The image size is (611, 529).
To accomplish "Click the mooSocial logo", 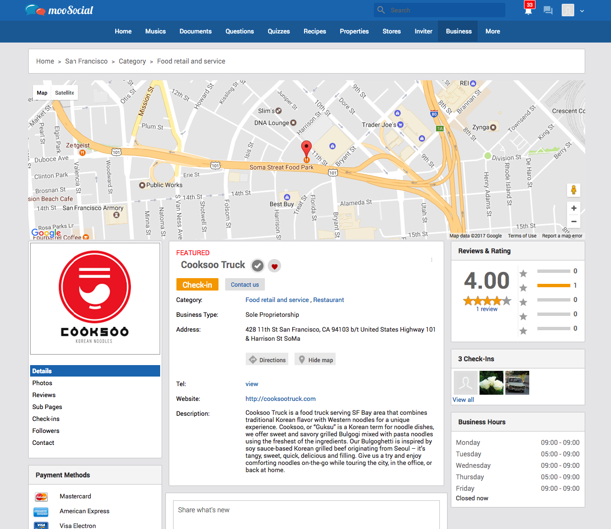I will click(x=59, y=10).
